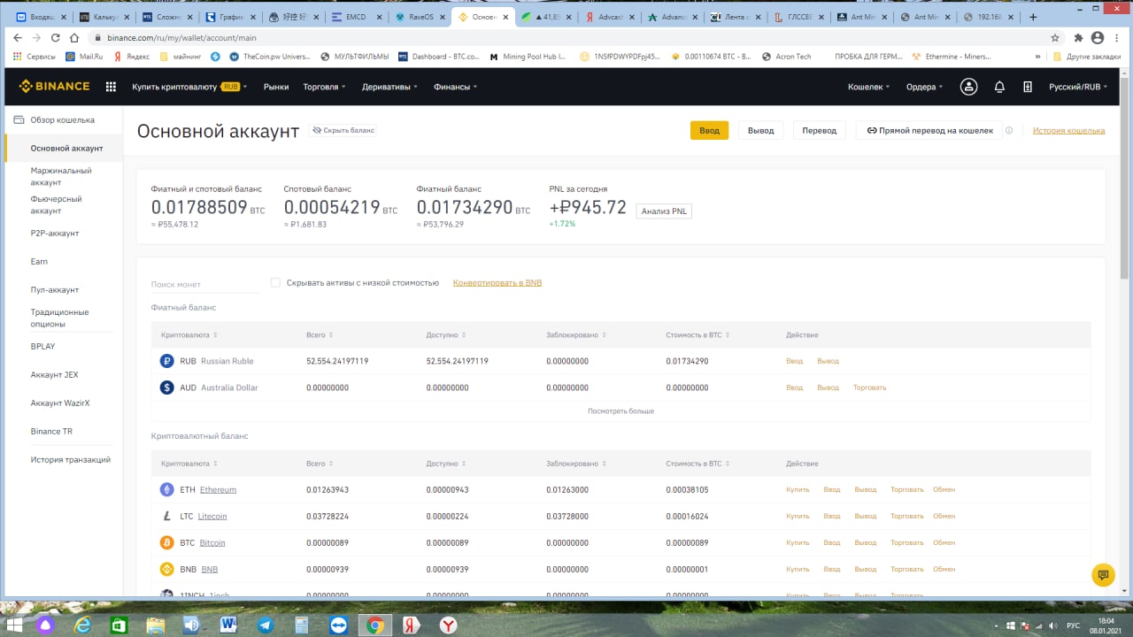
Task: Click the Анализ PNL button
Action: tap(664, 211)
